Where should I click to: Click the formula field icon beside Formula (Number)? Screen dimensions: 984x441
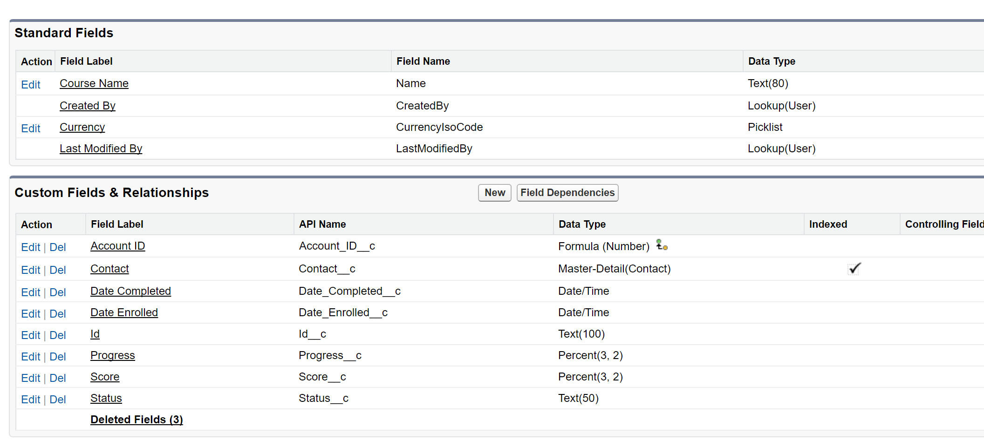click(x=662, y=245)
